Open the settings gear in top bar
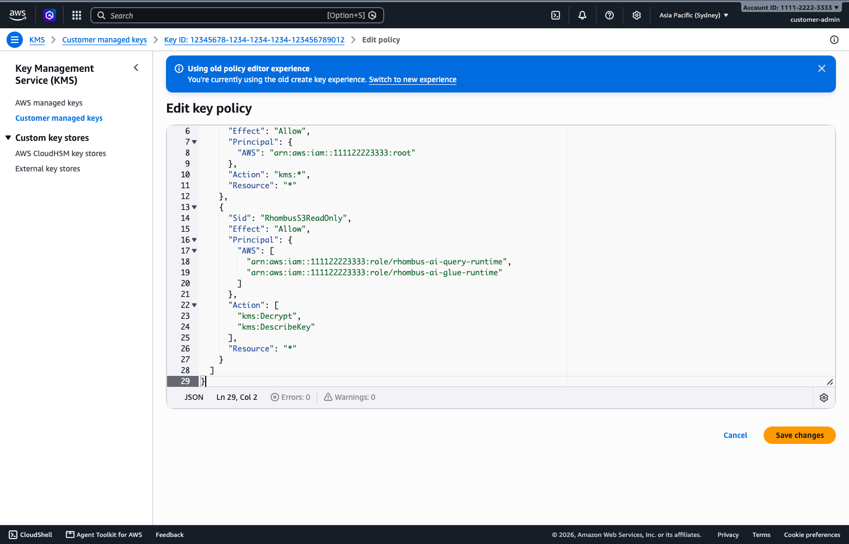The width and height of the screenshot is (849, 544). (637, 15)
